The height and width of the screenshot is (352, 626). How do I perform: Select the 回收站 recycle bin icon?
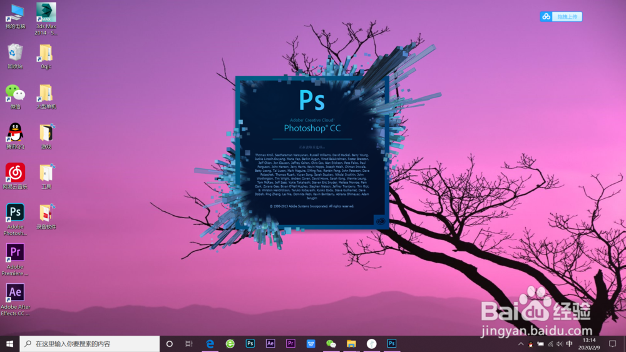pos(15,56)
